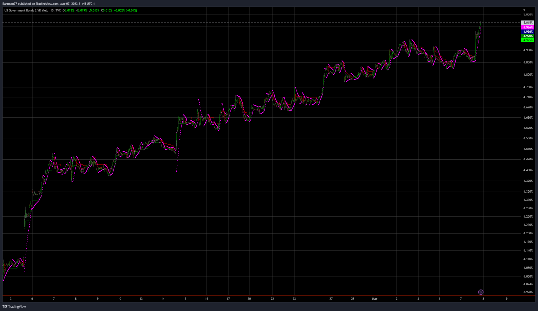Click the 15 date label on time axis
This screenshot has height=311, width=538.
184,299
